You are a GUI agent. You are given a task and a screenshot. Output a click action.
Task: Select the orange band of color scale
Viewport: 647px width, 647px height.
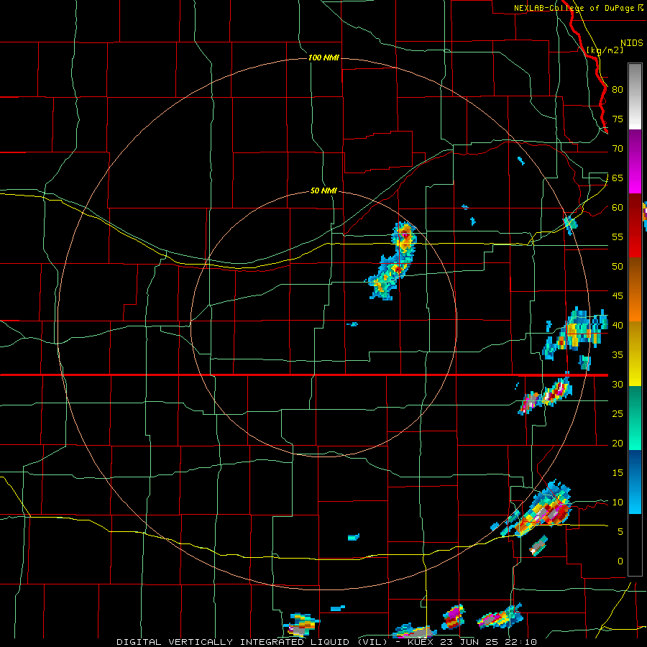click(x=635, y=306)
